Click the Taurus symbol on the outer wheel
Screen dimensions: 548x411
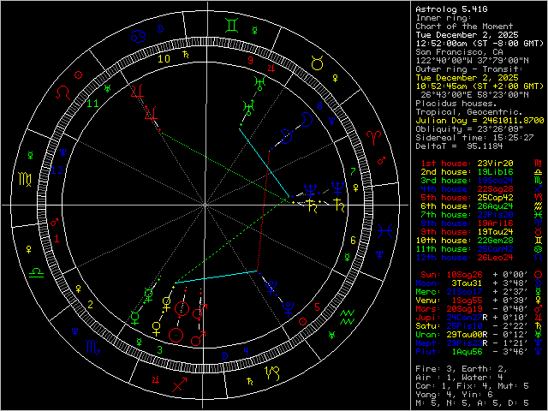coord(316,63)
